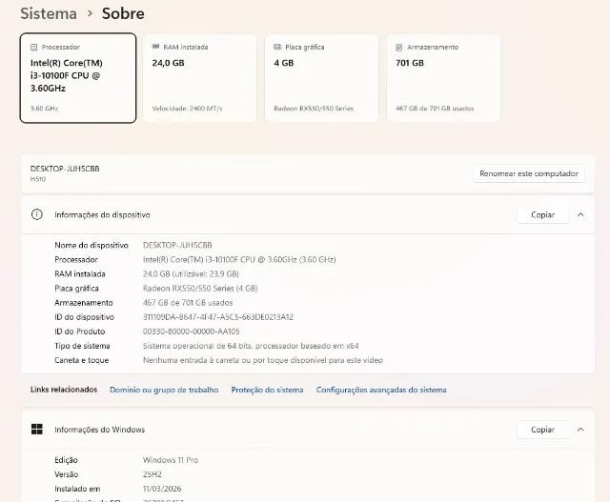Click the Sistema operacional de 64 bits value

[x=251, y=346]
